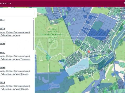Click the Жуків хутір forest reserve label
Viewport: 125px width, 93px height.
point(52,36)
